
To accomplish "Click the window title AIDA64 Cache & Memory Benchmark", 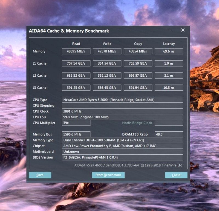I will click(69, 31).
